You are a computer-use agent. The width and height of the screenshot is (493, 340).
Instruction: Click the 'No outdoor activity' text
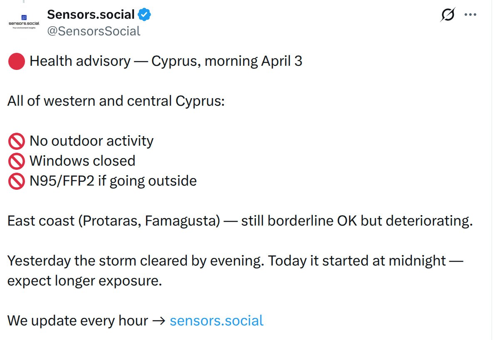[92, 141]
